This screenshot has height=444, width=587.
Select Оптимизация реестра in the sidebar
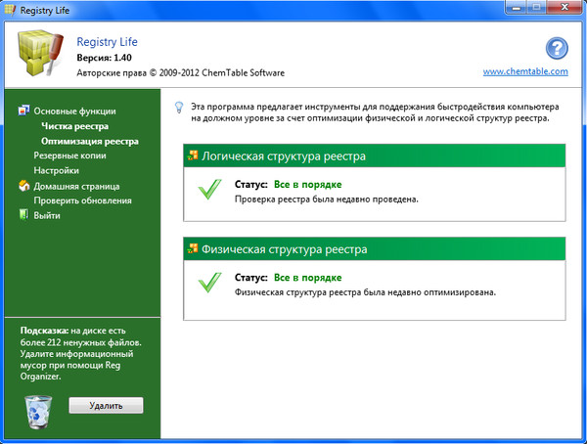pos(89,141)
